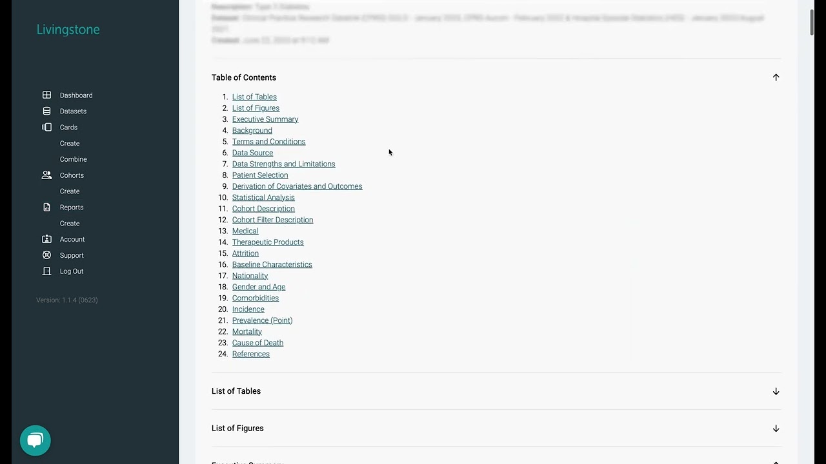The image size is (826, 464).
Task: Click the Support lifebuoy icon
Action: [x=46, y=255]
